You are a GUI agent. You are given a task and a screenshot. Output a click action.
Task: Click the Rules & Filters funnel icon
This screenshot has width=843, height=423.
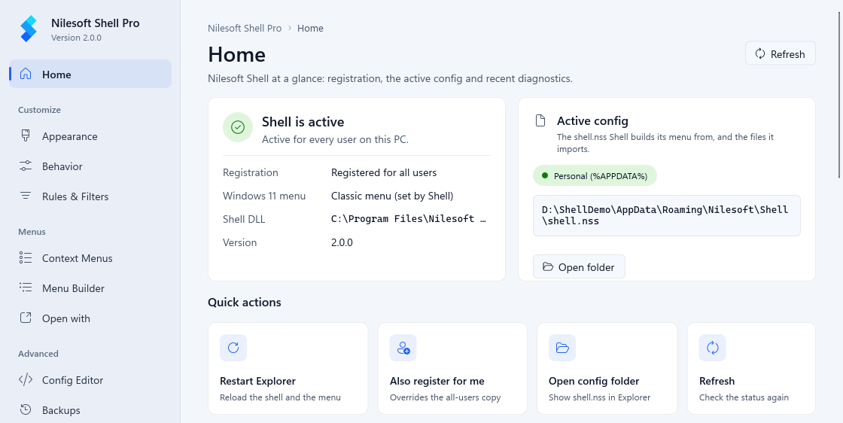pos(26,196)
